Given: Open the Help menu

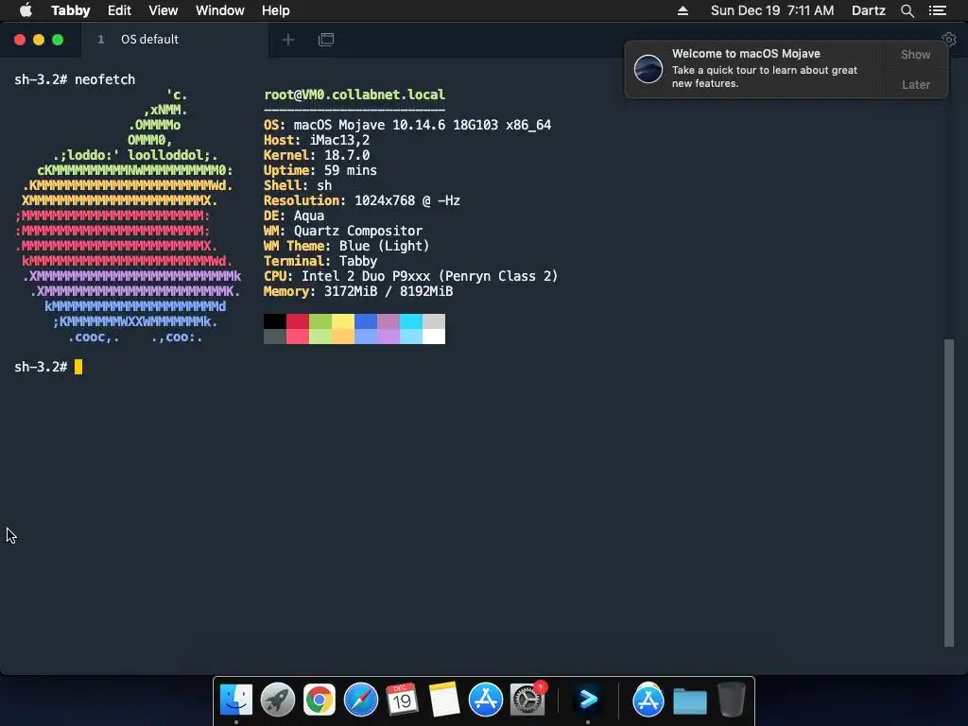Looking at the screenshot, I should [275, 10].
